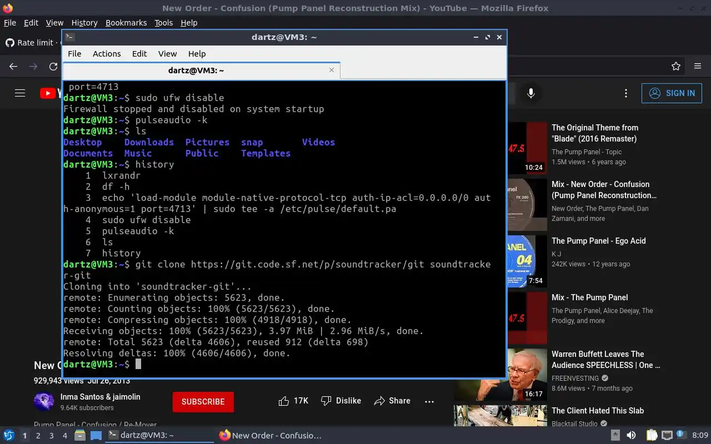The image size is (711, 444).
Task: Open Warren Buffett Leaves The Audience video
Action: pyautogui.click(x=606, y=360)
